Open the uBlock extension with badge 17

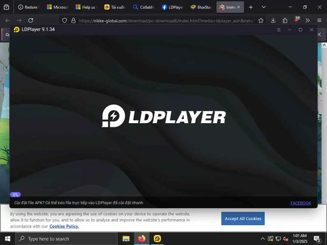[x=297, y=20]
